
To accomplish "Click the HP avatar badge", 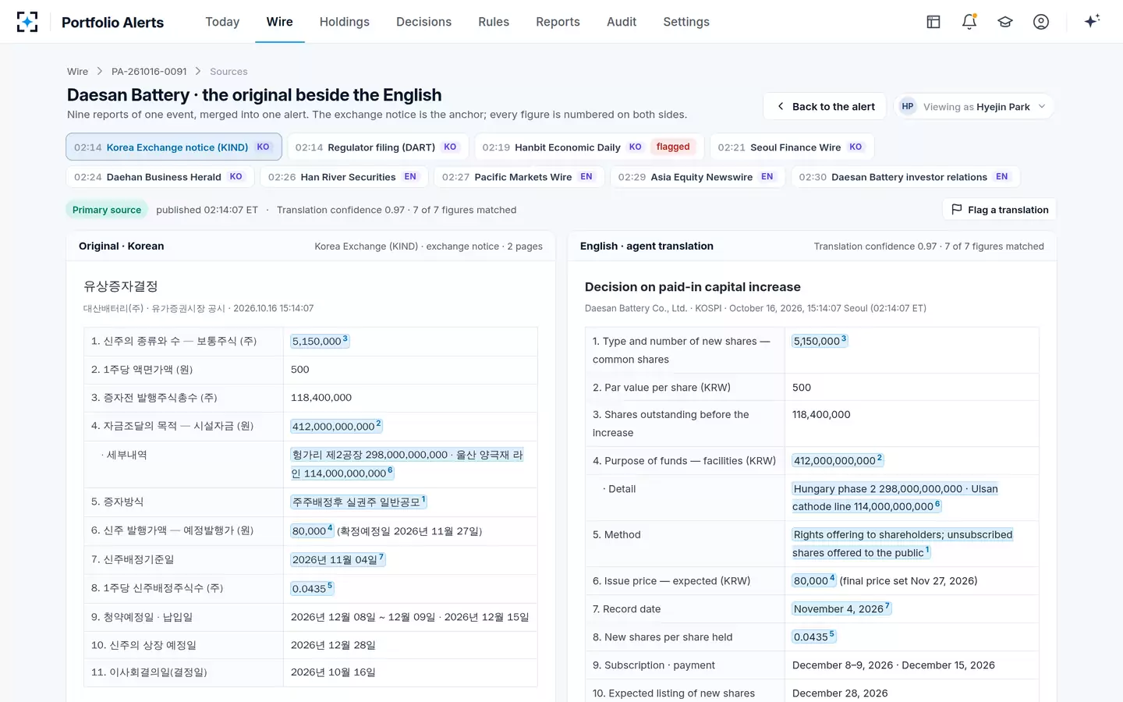I will [x=907, y=106].
